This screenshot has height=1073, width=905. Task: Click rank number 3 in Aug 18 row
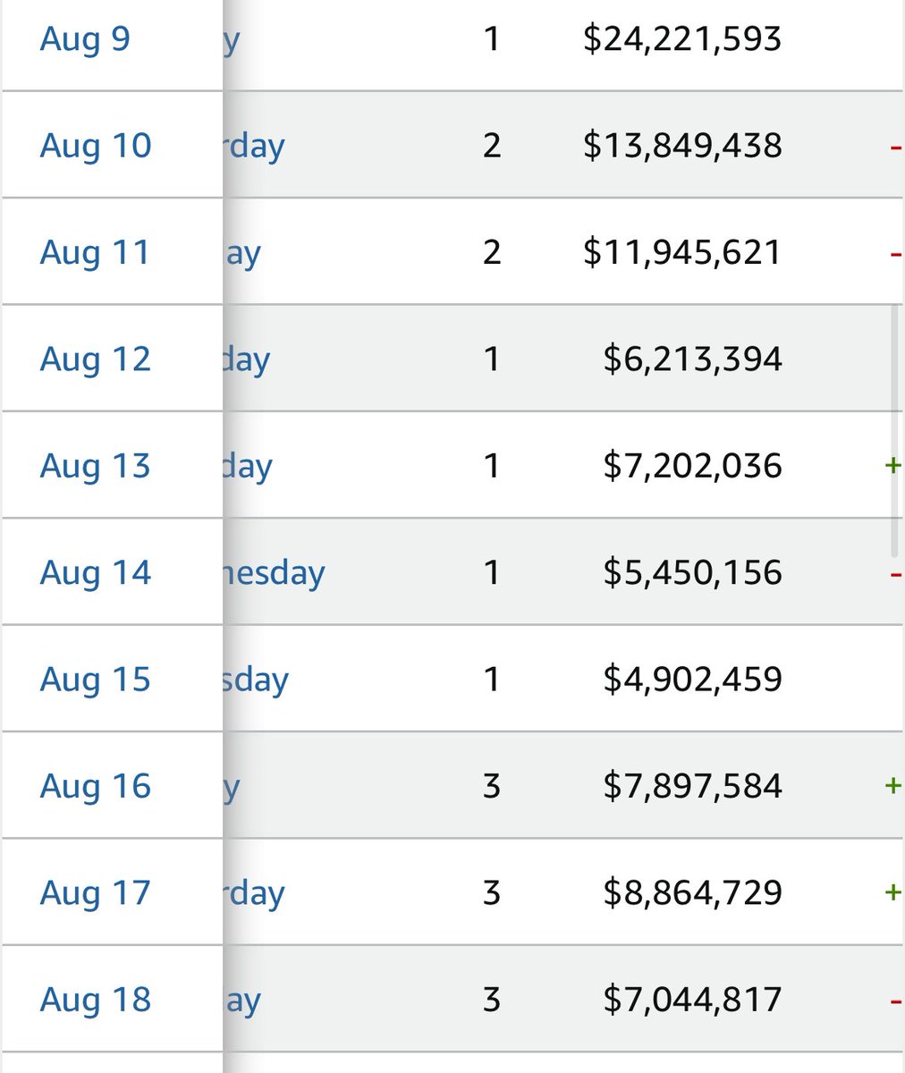[491, 1000]
